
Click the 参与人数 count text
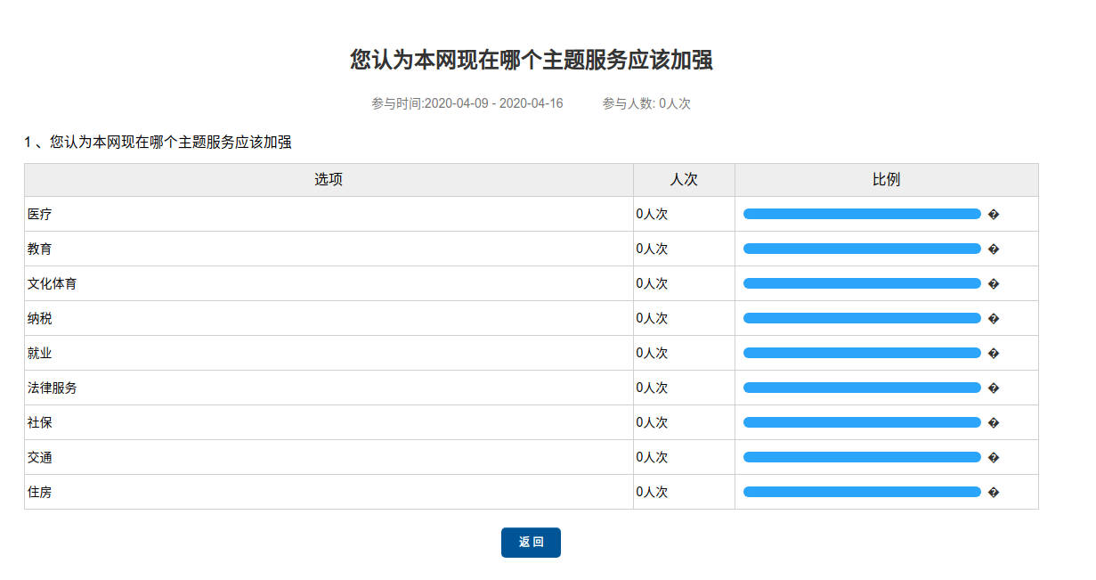(646, 103)
